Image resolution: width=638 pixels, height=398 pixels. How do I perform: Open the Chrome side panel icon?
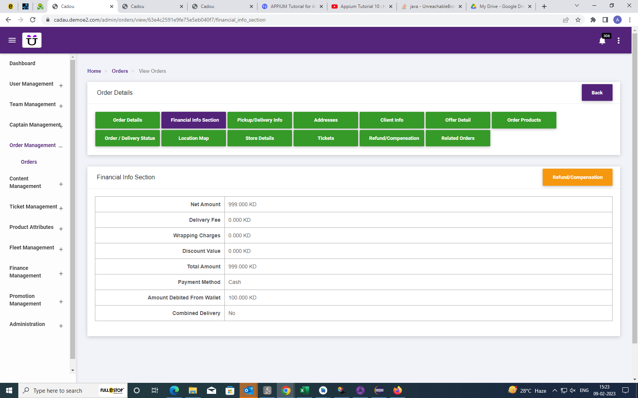[x=605, y=20]
